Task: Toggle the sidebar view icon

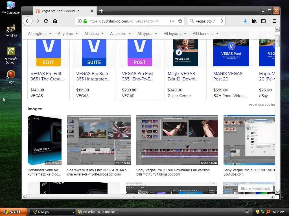Action: 263,21
